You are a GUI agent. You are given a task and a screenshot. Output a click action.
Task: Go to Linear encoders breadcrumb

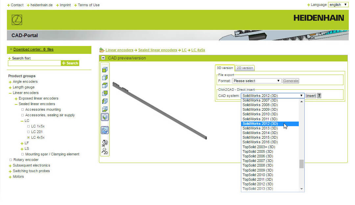tap(119, 50)
